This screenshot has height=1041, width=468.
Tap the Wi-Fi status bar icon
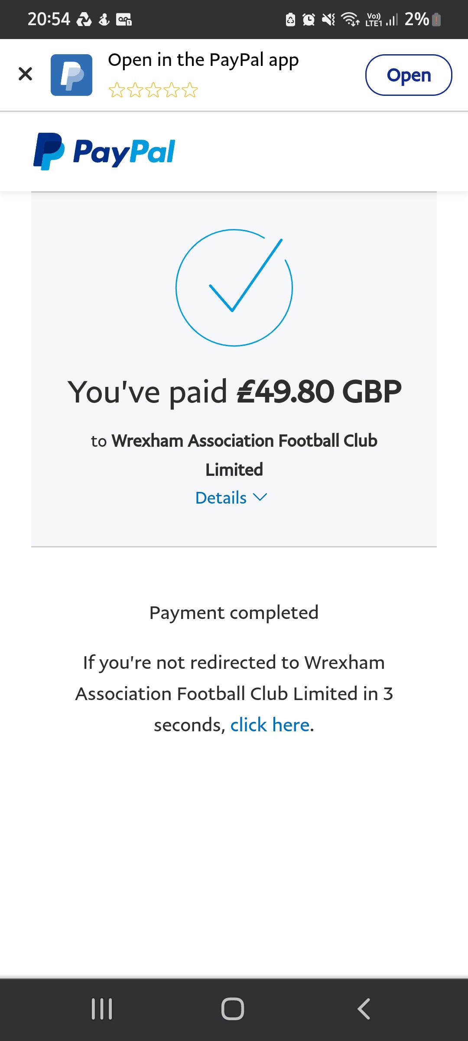tap(349, 20)
